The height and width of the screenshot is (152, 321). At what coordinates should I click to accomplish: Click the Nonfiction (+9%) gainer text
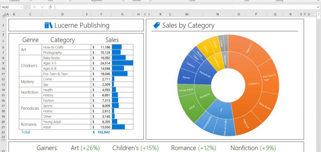pyautogui.click(x=253, y=148)
